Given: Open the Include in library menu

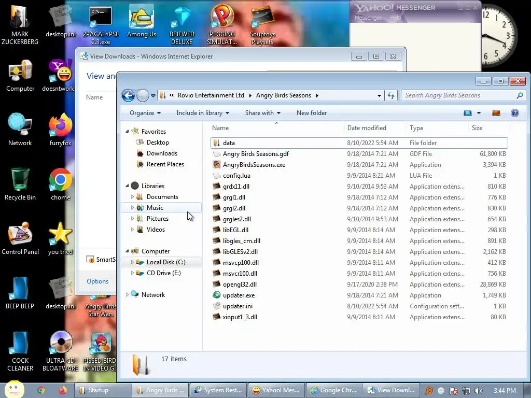Looking at the screenshot, I should pyautogui.click(x=203, y=113).
